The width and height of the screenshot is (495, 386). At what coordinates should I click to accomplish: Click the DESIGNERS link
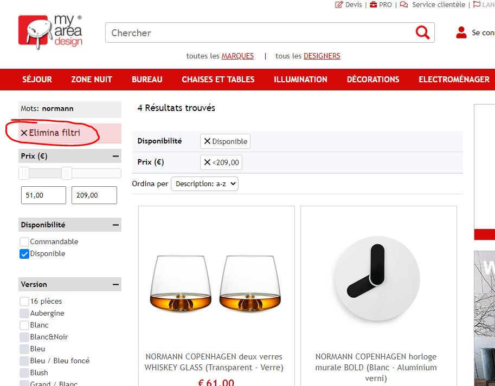coord(322,56)
